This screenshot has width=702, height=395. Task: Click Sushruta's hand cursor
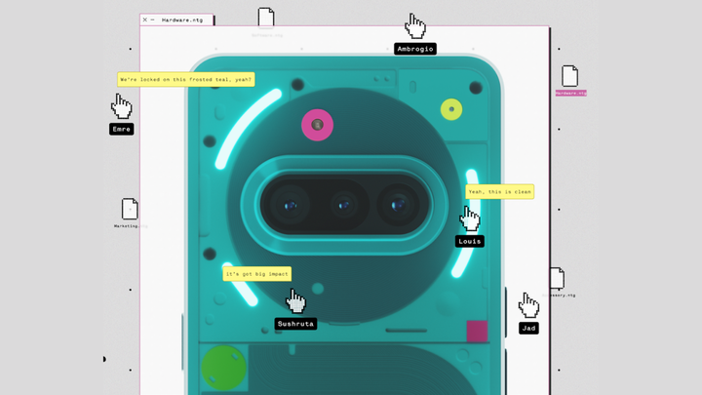tap(294, 299)
